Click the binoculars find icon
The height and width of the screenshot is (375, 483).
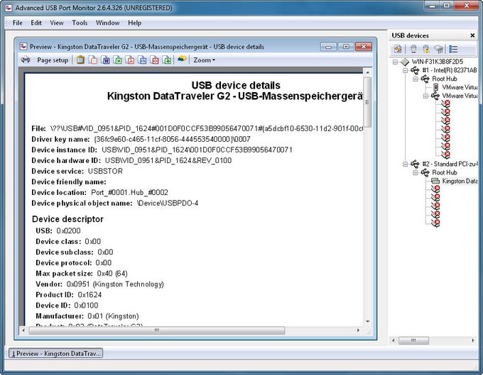pyautogui.click(x=182, y=59)
